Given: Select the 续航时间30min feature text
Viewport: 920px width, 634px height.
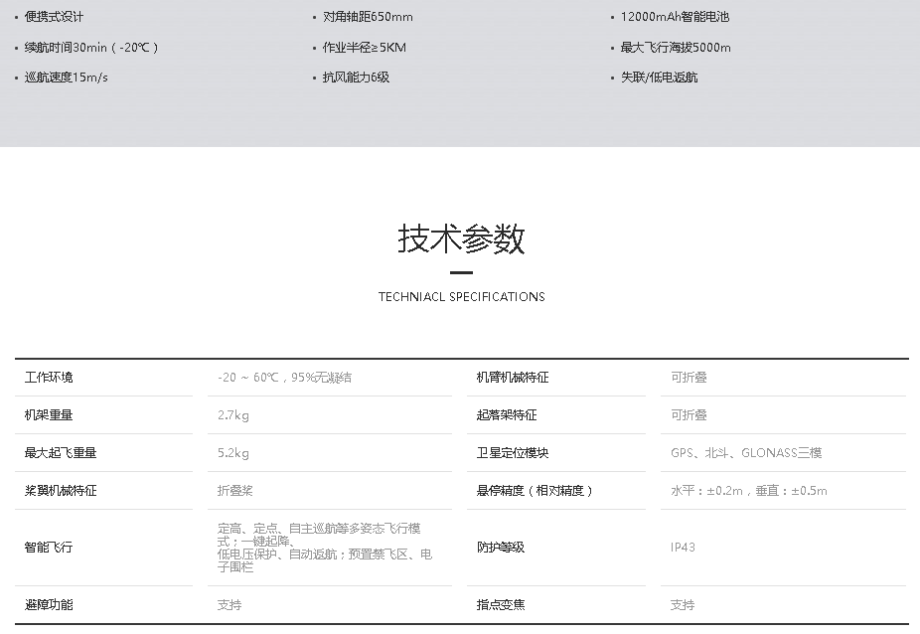Looking at the screenshot, I should pyautogui.click(x=90, y=47).
